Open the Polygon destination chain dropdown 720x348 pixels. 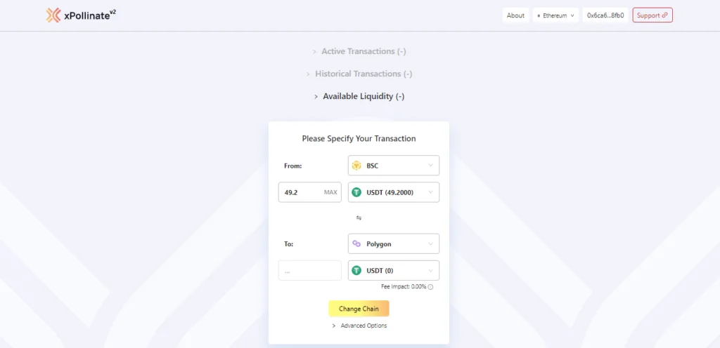tap(394, 243)
